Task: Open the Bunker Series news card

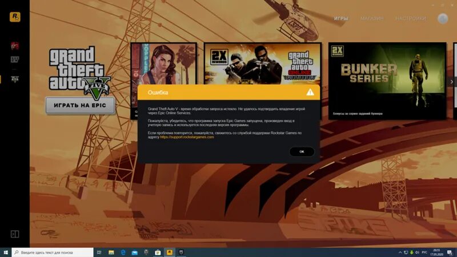Action: pos(387,81)
